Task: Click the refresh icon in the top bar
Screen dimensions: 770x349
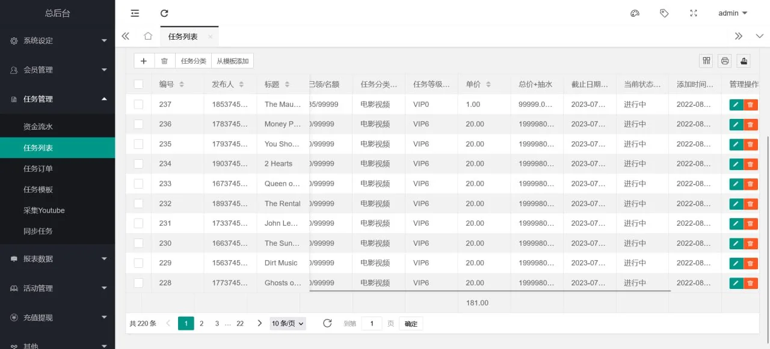Action: pyautogui.click(x=164, y=13)
